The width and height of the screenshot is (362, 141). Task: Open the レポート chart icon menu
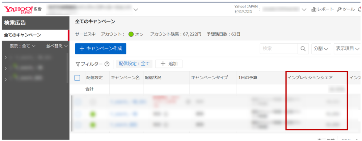(x=322, y=9)
